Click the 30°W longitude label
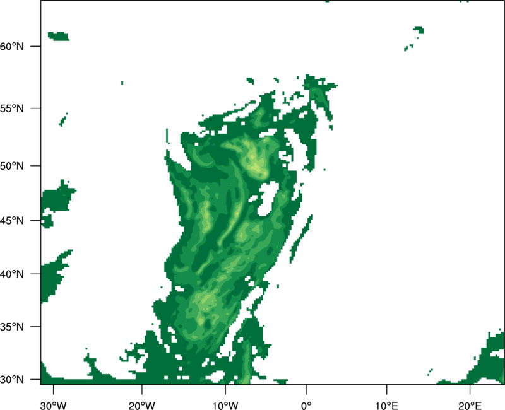This screenshot has width=505, height=410. [x=54, y=406]
